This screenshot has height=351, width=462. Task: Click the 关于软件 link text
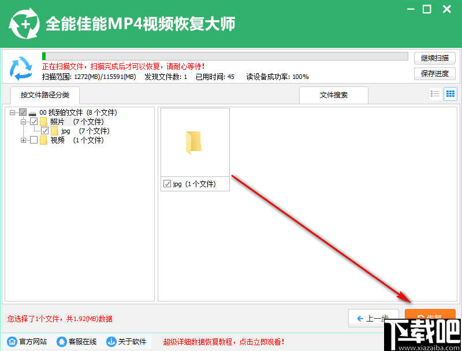[x=132, y=342]
